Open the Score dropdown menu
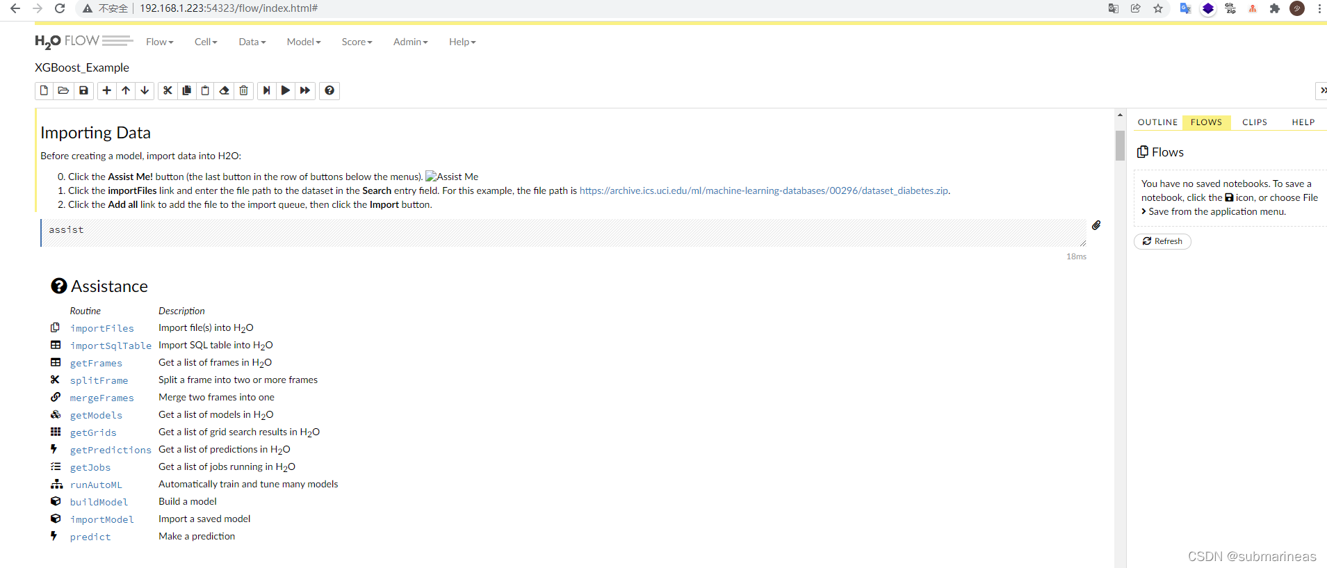The width and height of the screenshot is (1327, 568). [x=357, y=42]
